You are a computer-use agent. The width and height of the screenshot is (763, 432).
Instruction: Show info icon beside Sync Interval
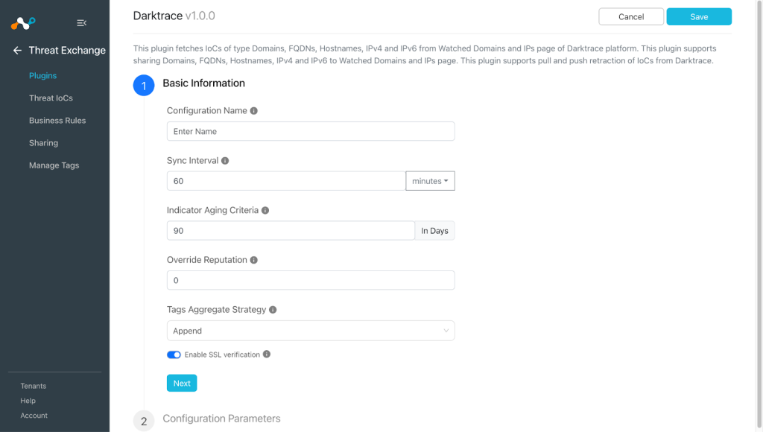[225, 161]
